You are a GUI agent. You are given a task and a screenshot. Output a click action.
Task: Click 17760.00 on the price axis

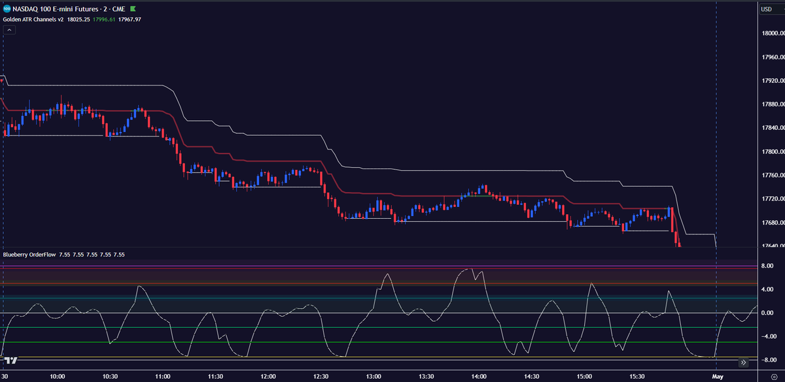[772, 176]
